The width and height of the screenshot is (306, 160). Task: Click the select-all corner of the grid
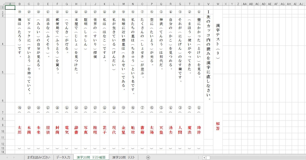tap(3, 4)
